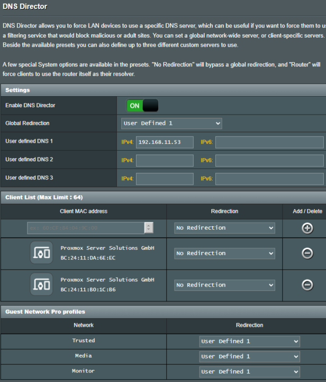Screen dimensions: 326x382
Task: Click the Enable DNS Director label
Action: pyautogui.click(x=30, y=105)
